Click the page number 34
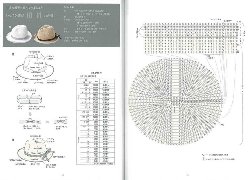 tap(62, 175)
